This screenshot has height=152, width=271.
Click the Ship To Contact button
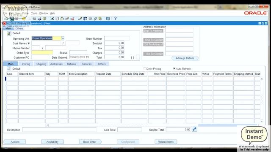tap(153, 40)
